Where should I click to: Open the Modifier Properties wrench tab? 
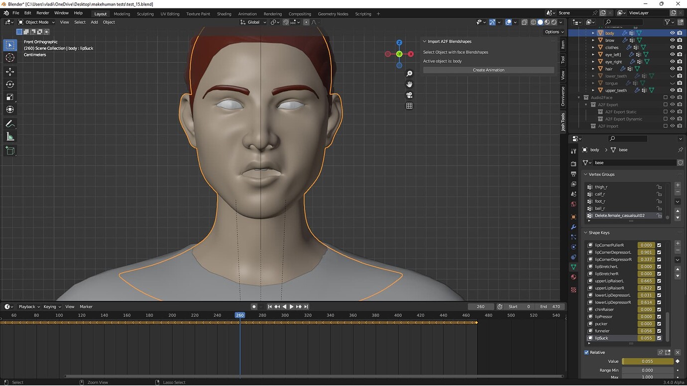[573, 226]
